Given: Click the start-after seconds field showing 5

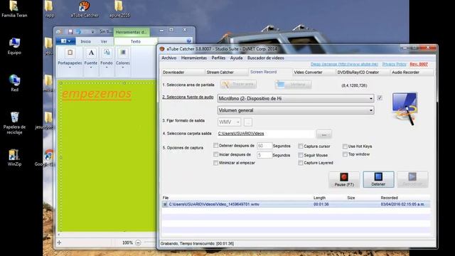Looking at the screenshot, I should click(x=264, y=155).
